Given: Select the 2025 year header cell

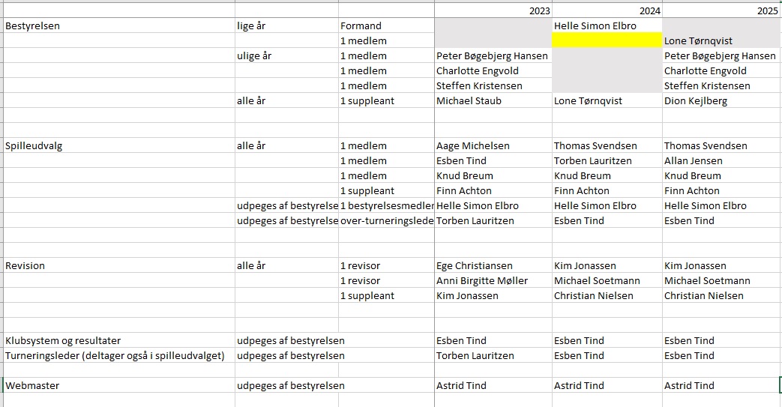Looking at the screenshot, I should [x=721, y=10].
